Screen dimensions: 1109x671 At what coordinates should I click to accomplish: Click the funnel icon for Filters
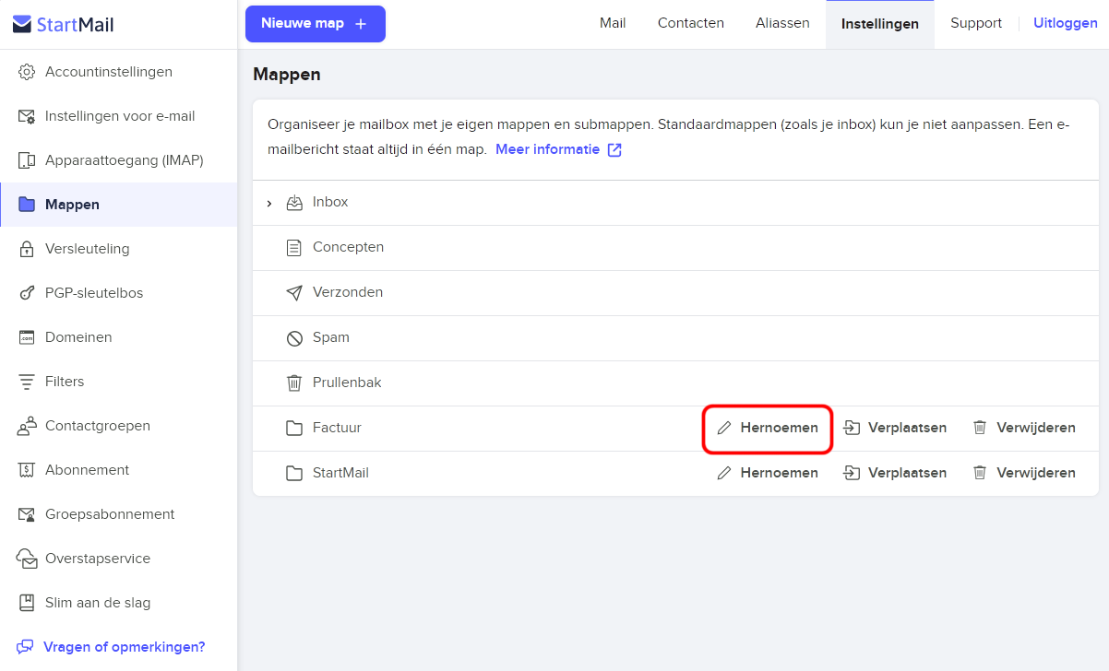[x=28, y=382]
